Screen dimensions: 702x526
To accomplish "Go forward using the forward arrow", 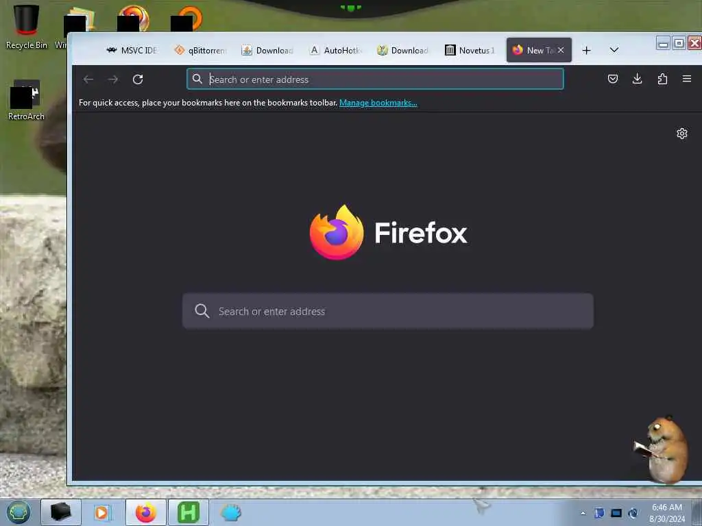I will 113,79.
